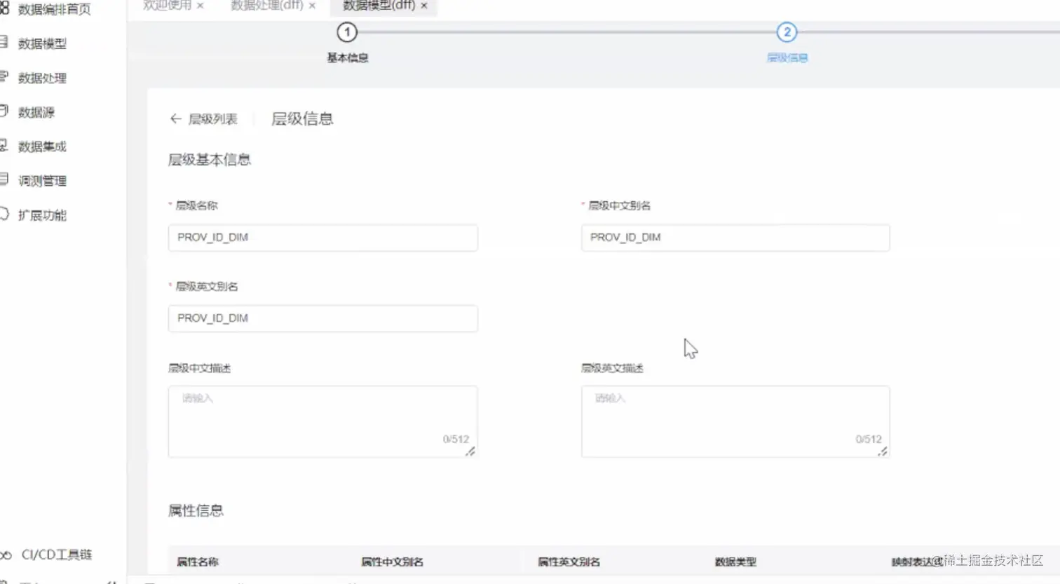Focus the 层级名称 input field

click(323, 238)
